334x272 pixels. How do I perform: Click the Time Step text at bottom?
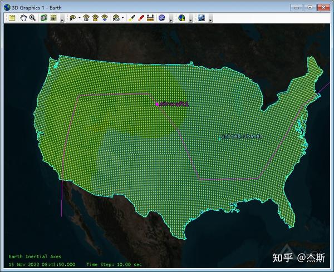coord(114,265)
